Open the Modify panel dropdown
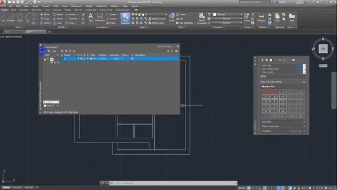 [62, 27]
